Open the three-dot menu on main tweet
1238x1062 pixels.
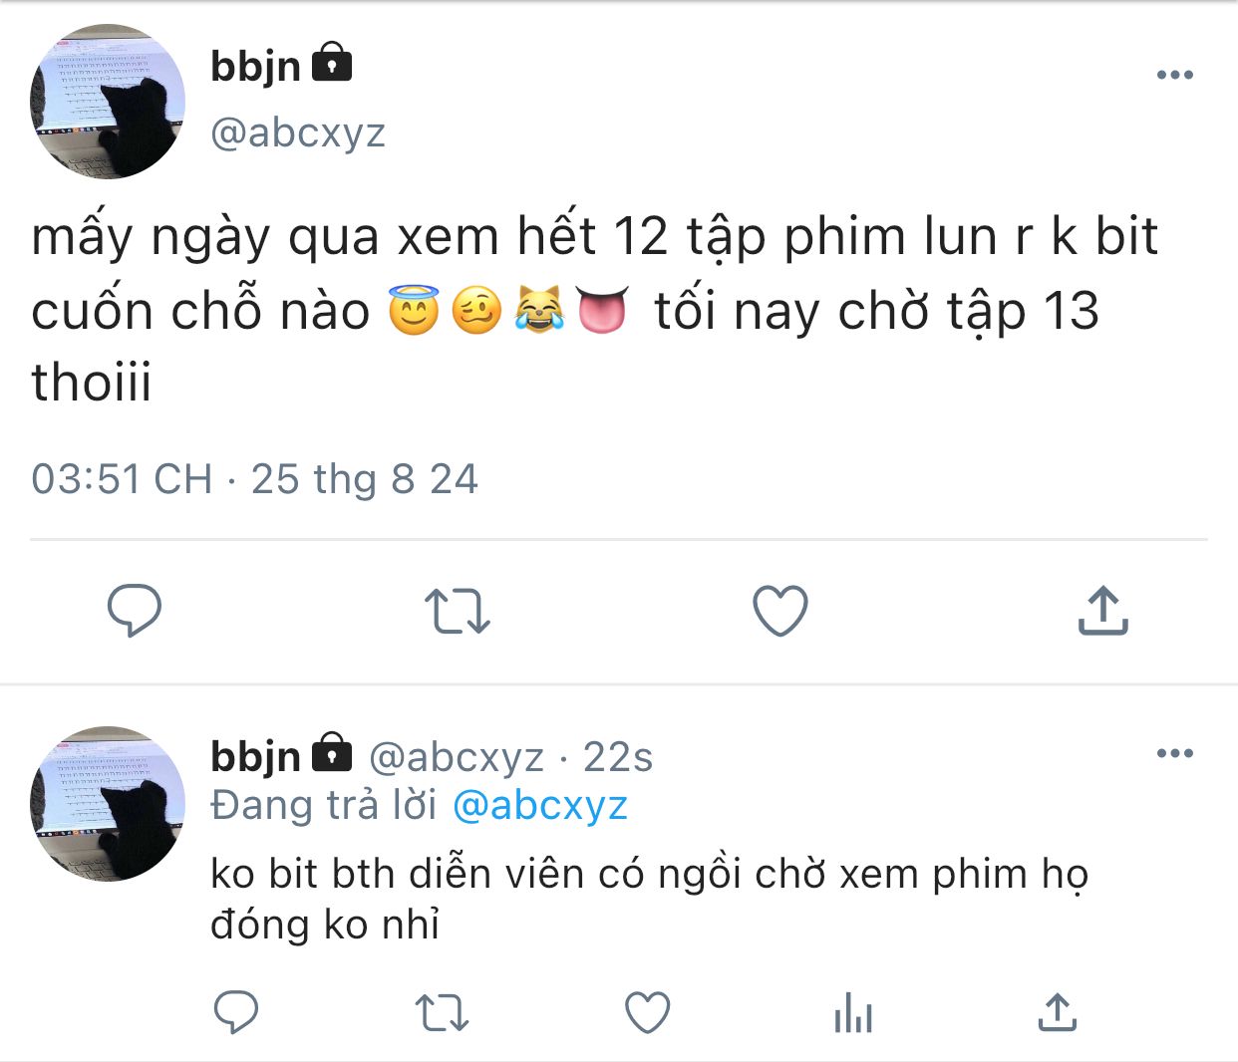[x=1175, y=75]
